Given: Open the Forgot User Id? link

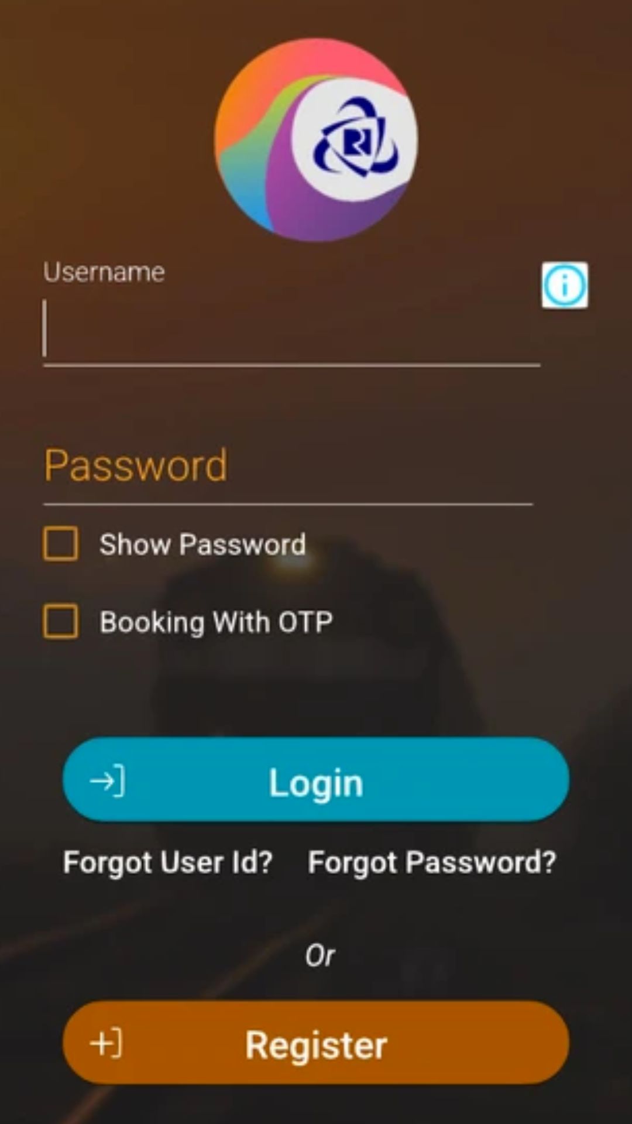Looking at the screenshot, I should coord(168,862).
